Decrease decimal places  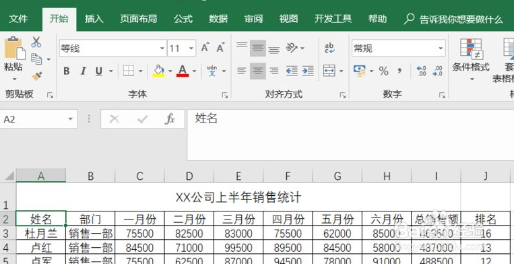(438, 71)
